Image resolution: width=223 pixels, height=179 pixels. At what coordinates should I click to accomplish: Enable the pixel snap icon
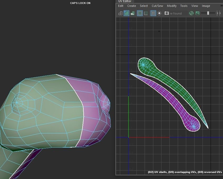coord(160,13)
